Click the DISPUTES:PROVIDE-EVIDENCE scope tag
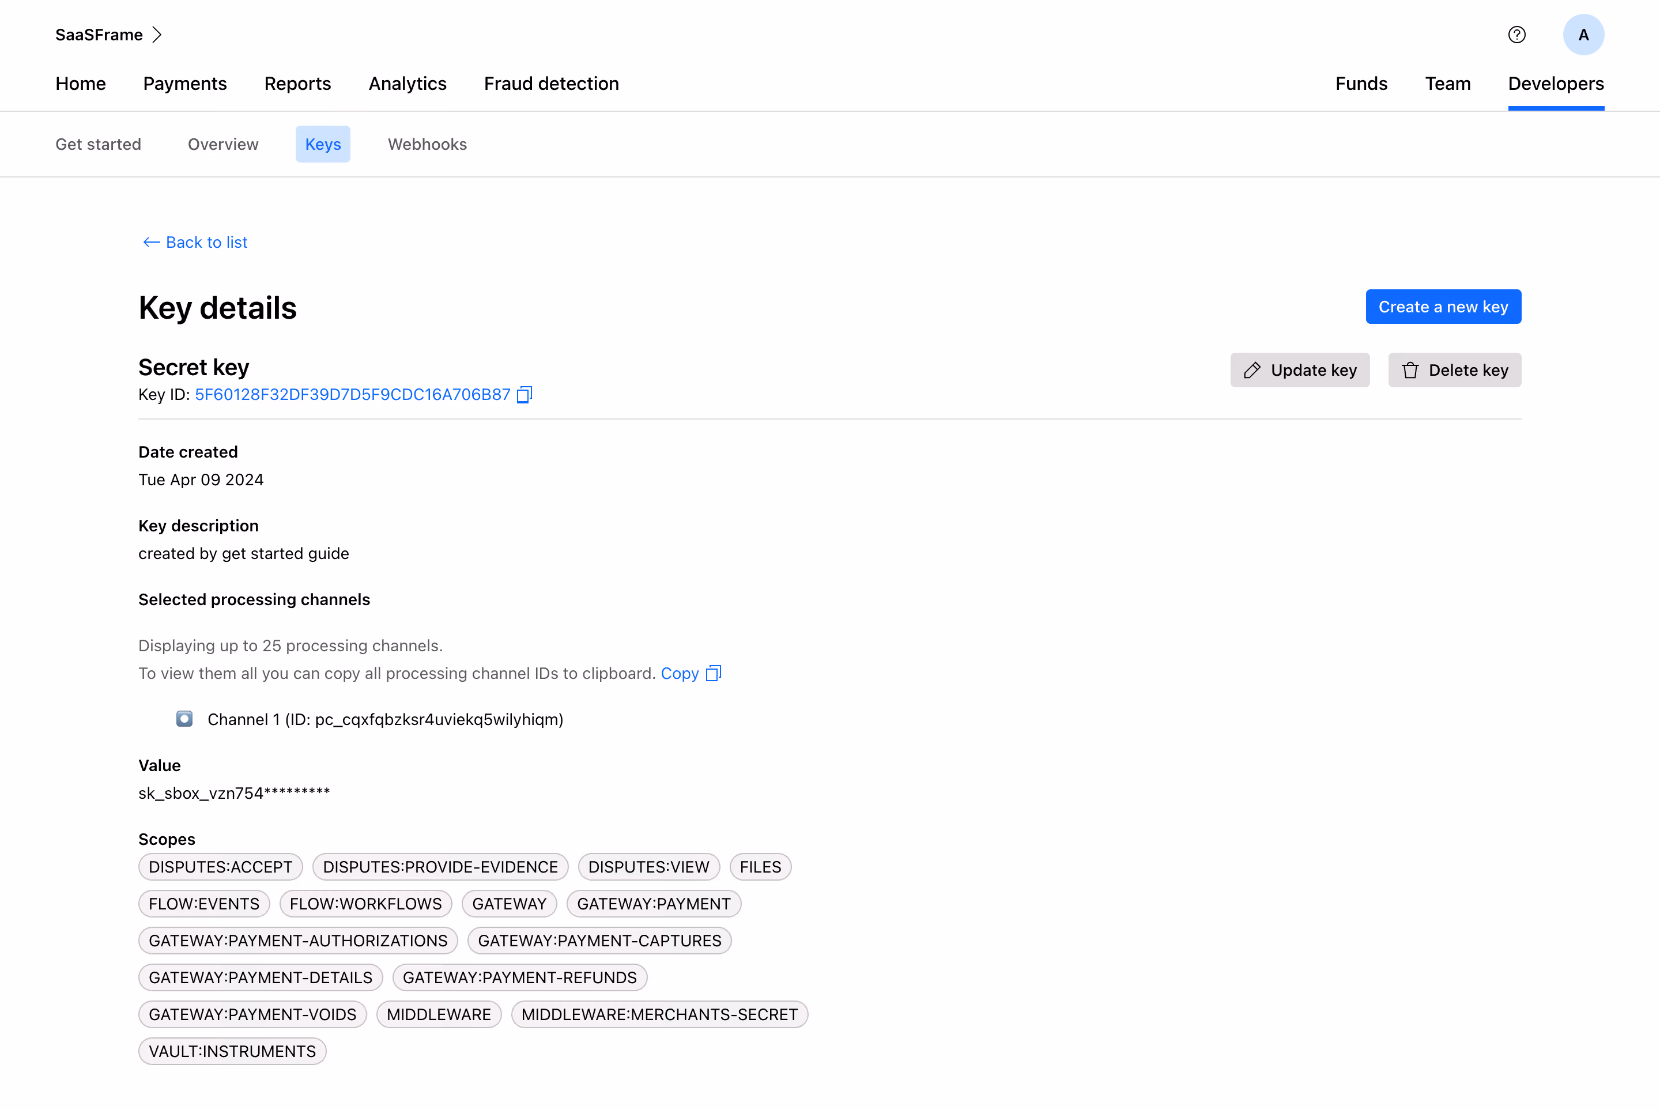 pos(440,867)
